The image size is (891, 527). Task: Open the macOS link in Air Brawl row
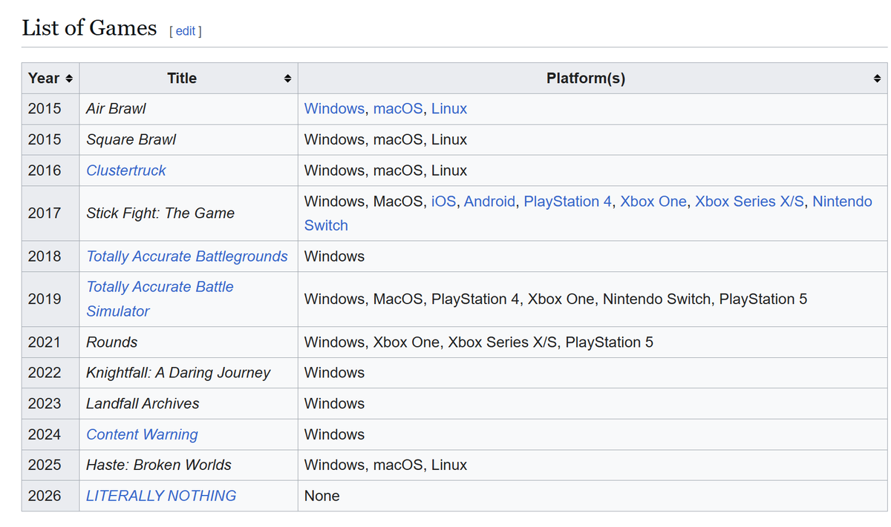click(x=398, y=108)
